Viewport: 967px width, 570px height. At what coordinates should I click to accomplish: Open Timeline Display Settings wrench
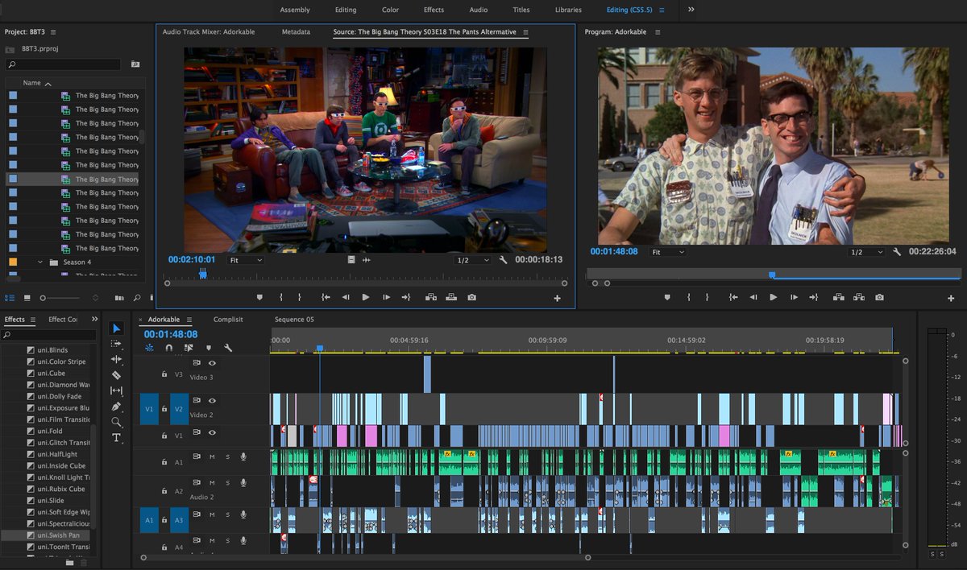coord(228,348)
